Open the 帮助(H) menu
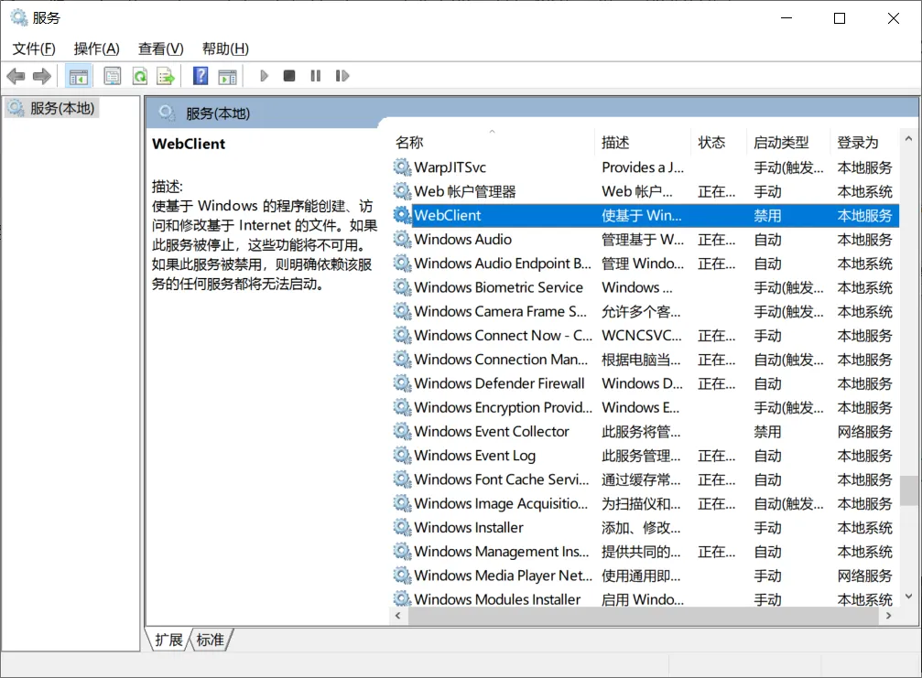 point(225,48)
